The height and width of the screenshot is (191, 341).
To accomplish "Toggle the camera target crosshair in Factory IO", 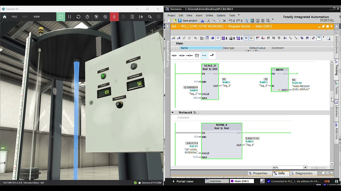I will 123,17.
